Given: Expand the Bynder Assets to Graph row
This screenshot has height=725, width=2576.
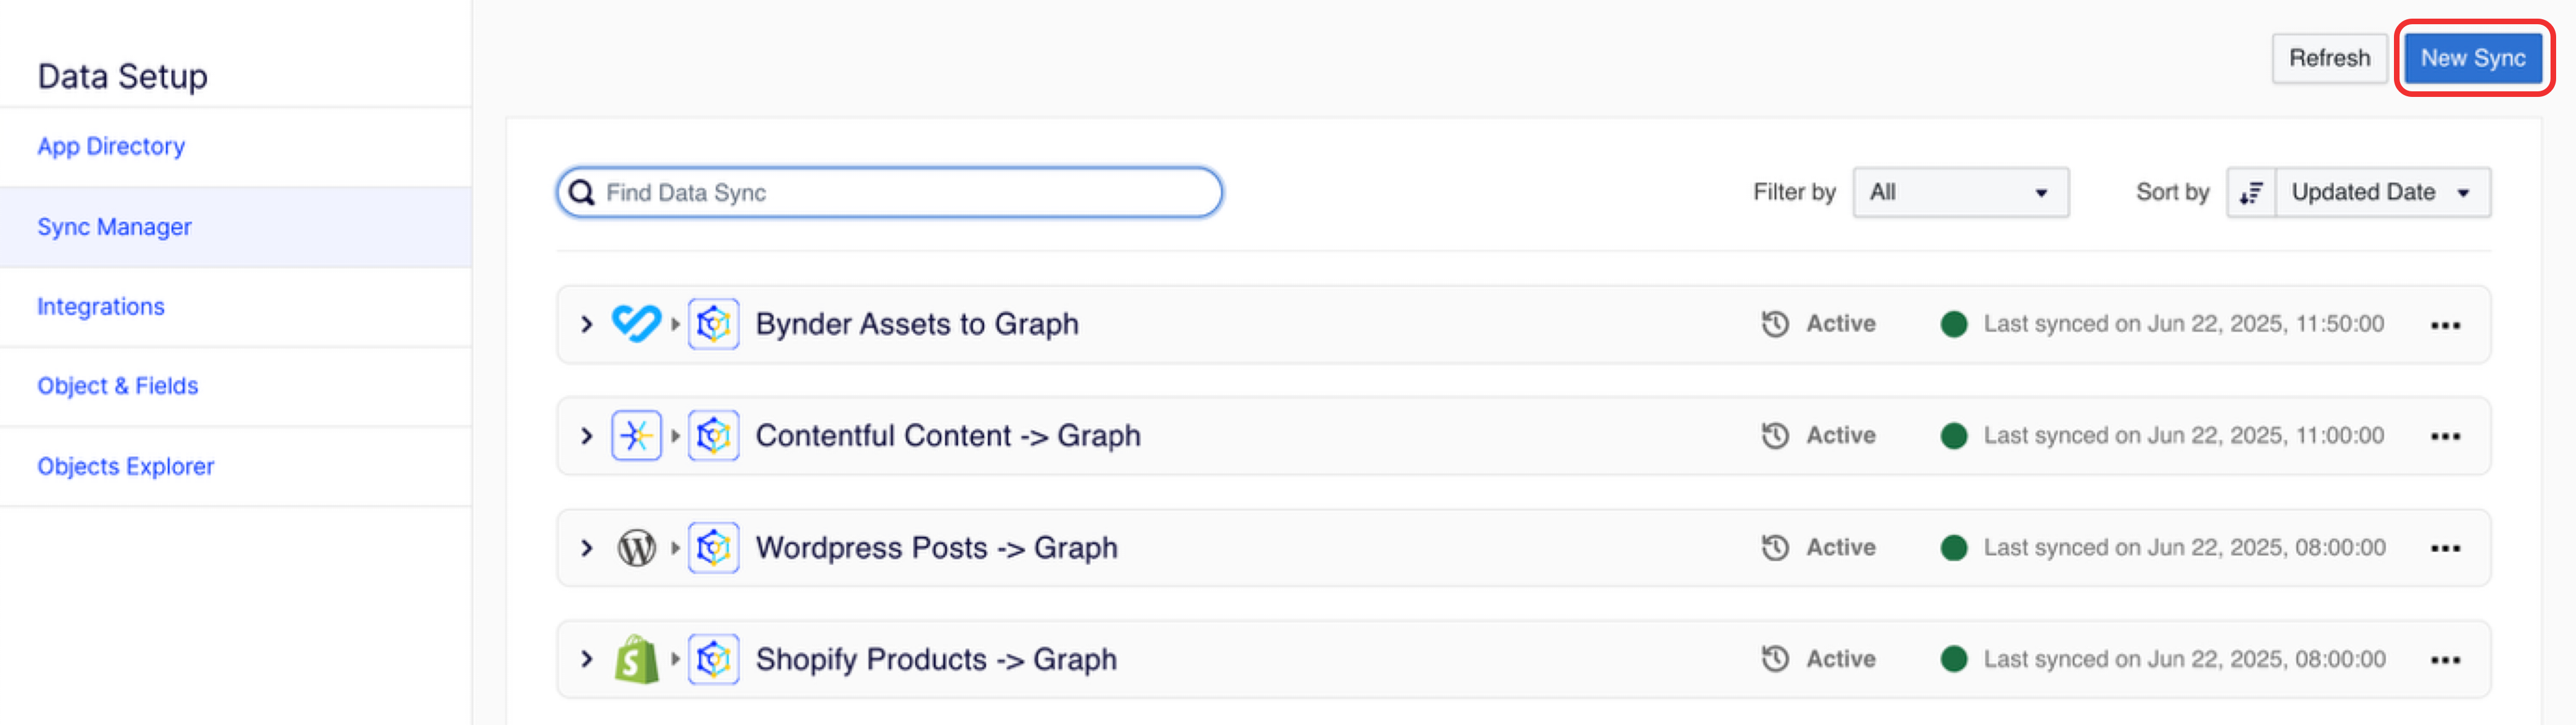Looking at the screenshot, I should pyautogui.click(x=587, y=324).
